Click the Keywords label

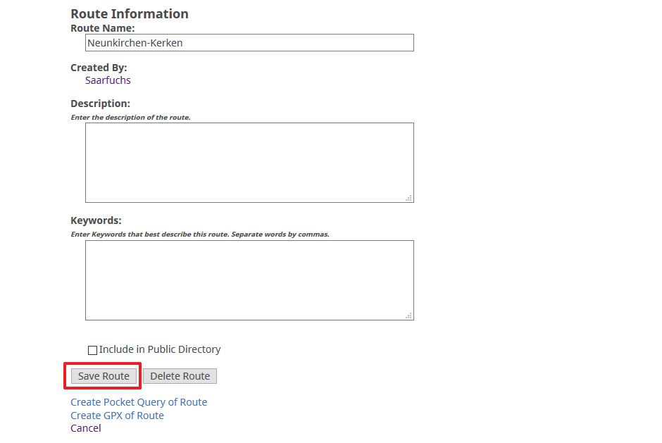[96, 220]
